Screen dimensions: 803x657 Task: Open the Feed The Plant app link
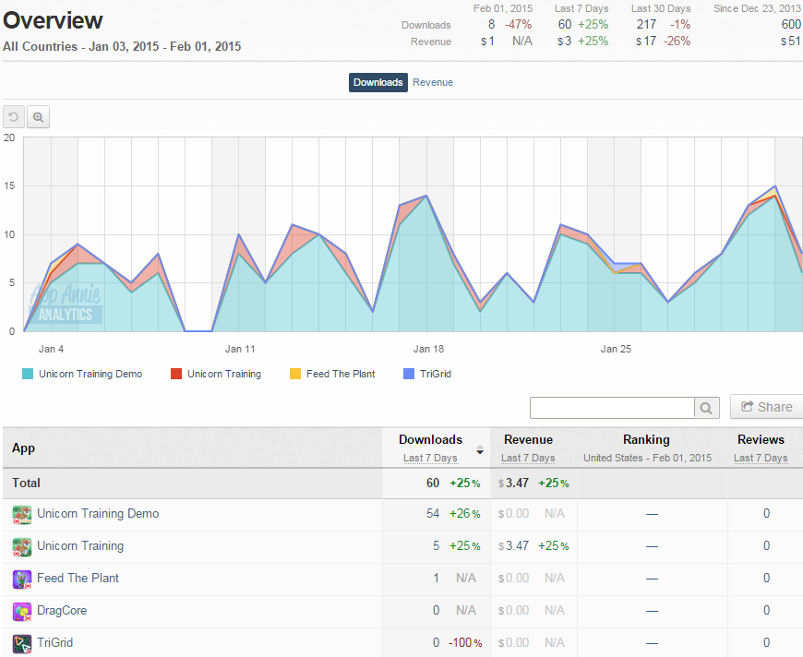point(78,579)
